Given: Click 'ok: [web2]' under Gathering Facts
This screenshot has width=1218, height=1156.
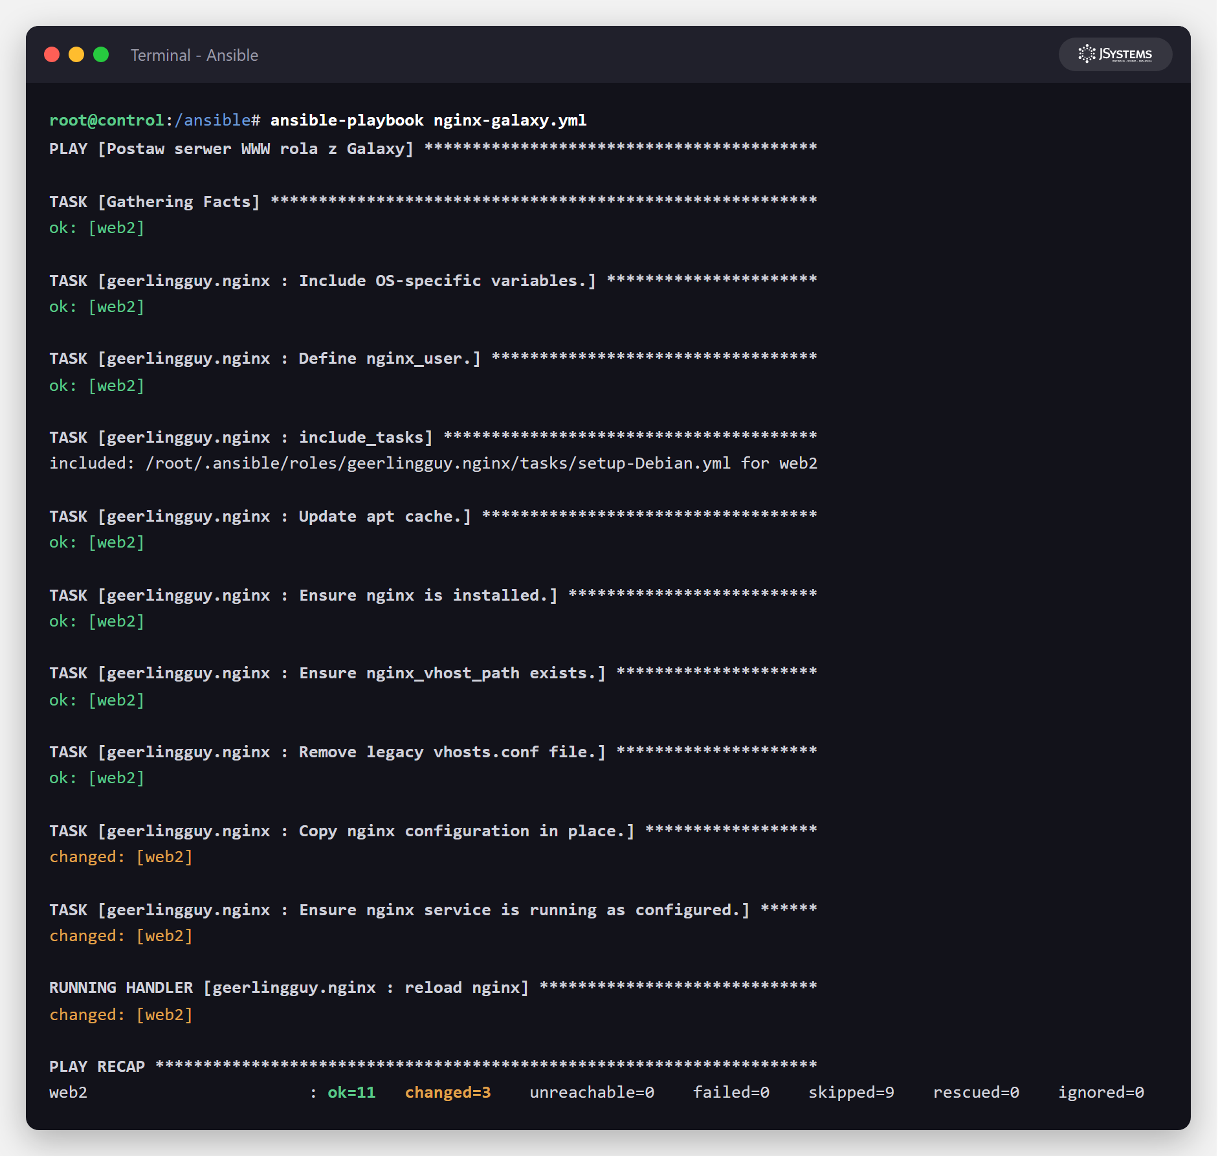Looking at the screenshot, I should pos(96,228).
